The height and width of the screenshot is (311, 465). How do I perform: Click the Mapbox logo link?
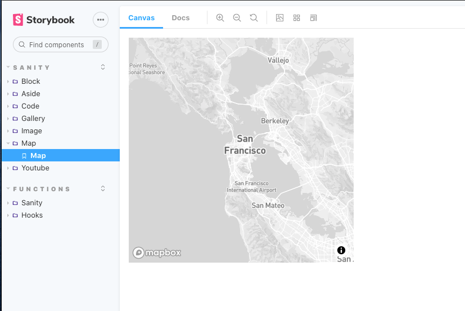tap(157, 253)
